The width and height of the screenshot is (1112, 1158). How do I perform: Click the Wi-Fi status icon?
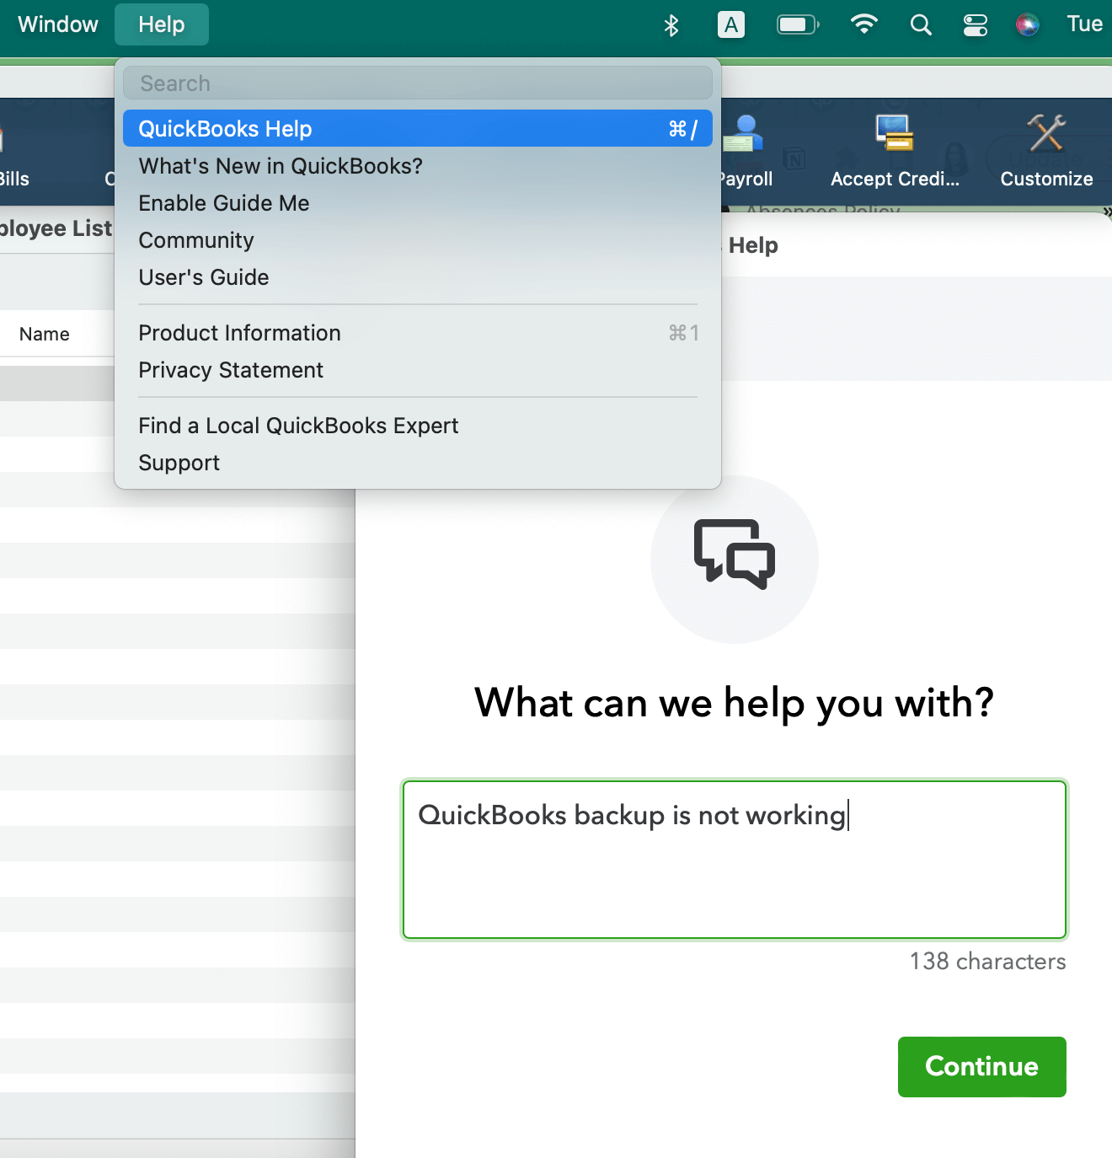coord(863,24)
